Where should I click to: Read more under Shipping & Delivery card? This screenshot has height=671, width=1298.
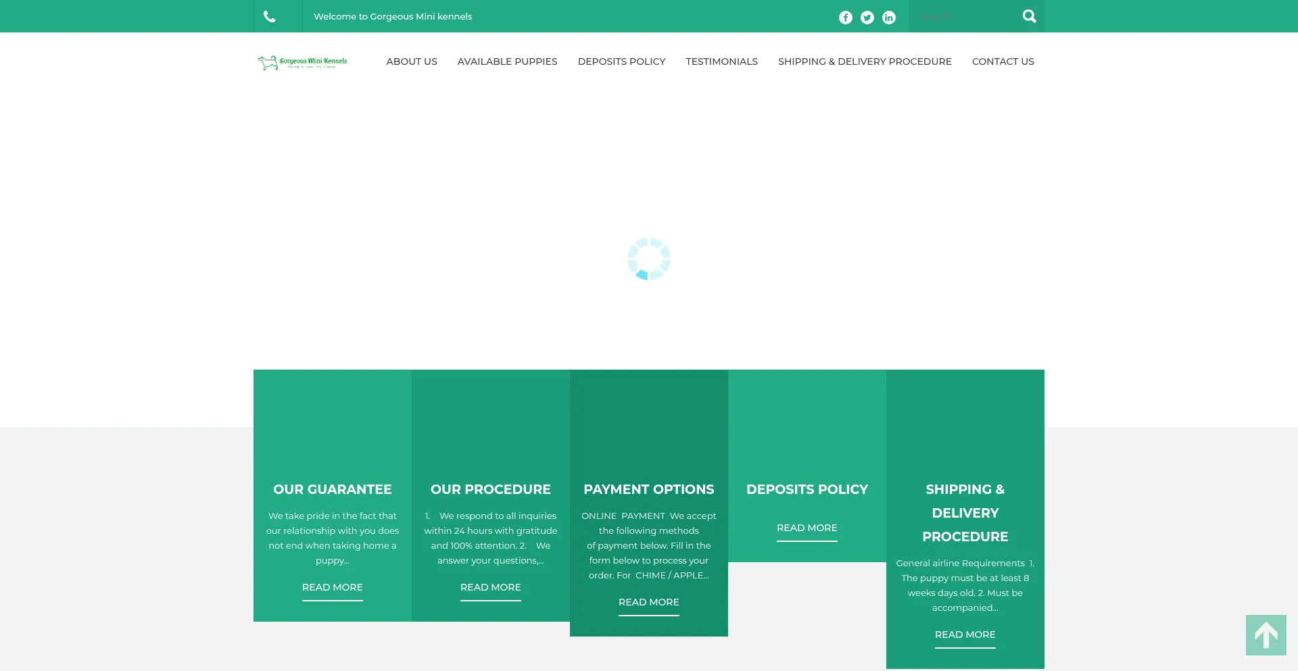[x=965, y=635]
